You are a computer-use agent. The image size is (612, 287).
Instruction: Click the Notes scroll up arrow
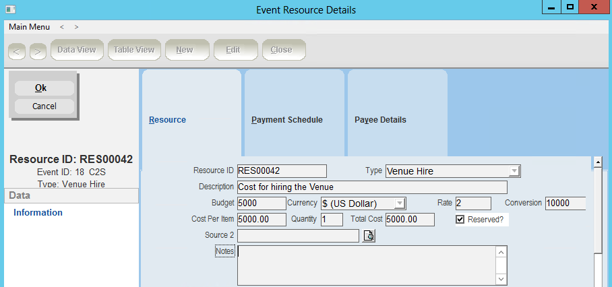point(501,252)
